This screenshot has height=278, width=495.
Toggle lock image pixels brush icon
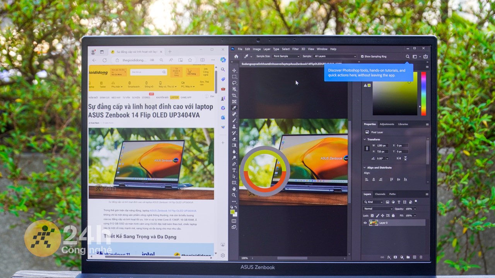coord(377,215)
